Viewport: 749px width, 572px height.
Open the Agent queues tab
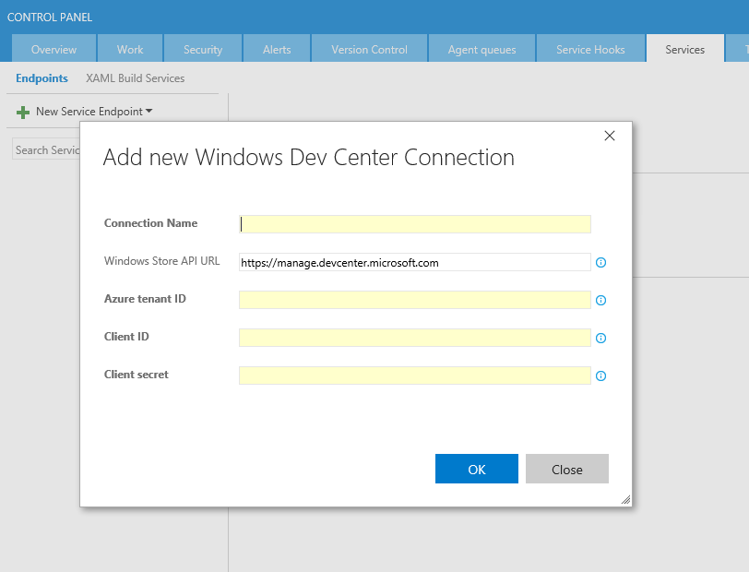pyautogui.click(x=482, y=50)
